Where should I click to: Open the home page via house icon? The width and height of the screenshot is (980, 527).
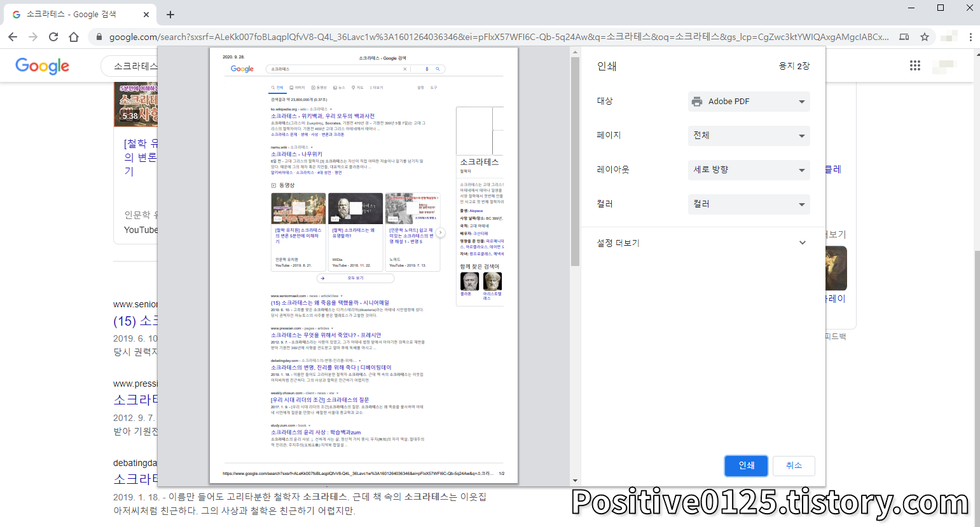pyautogui.click(x=74, y=37)
